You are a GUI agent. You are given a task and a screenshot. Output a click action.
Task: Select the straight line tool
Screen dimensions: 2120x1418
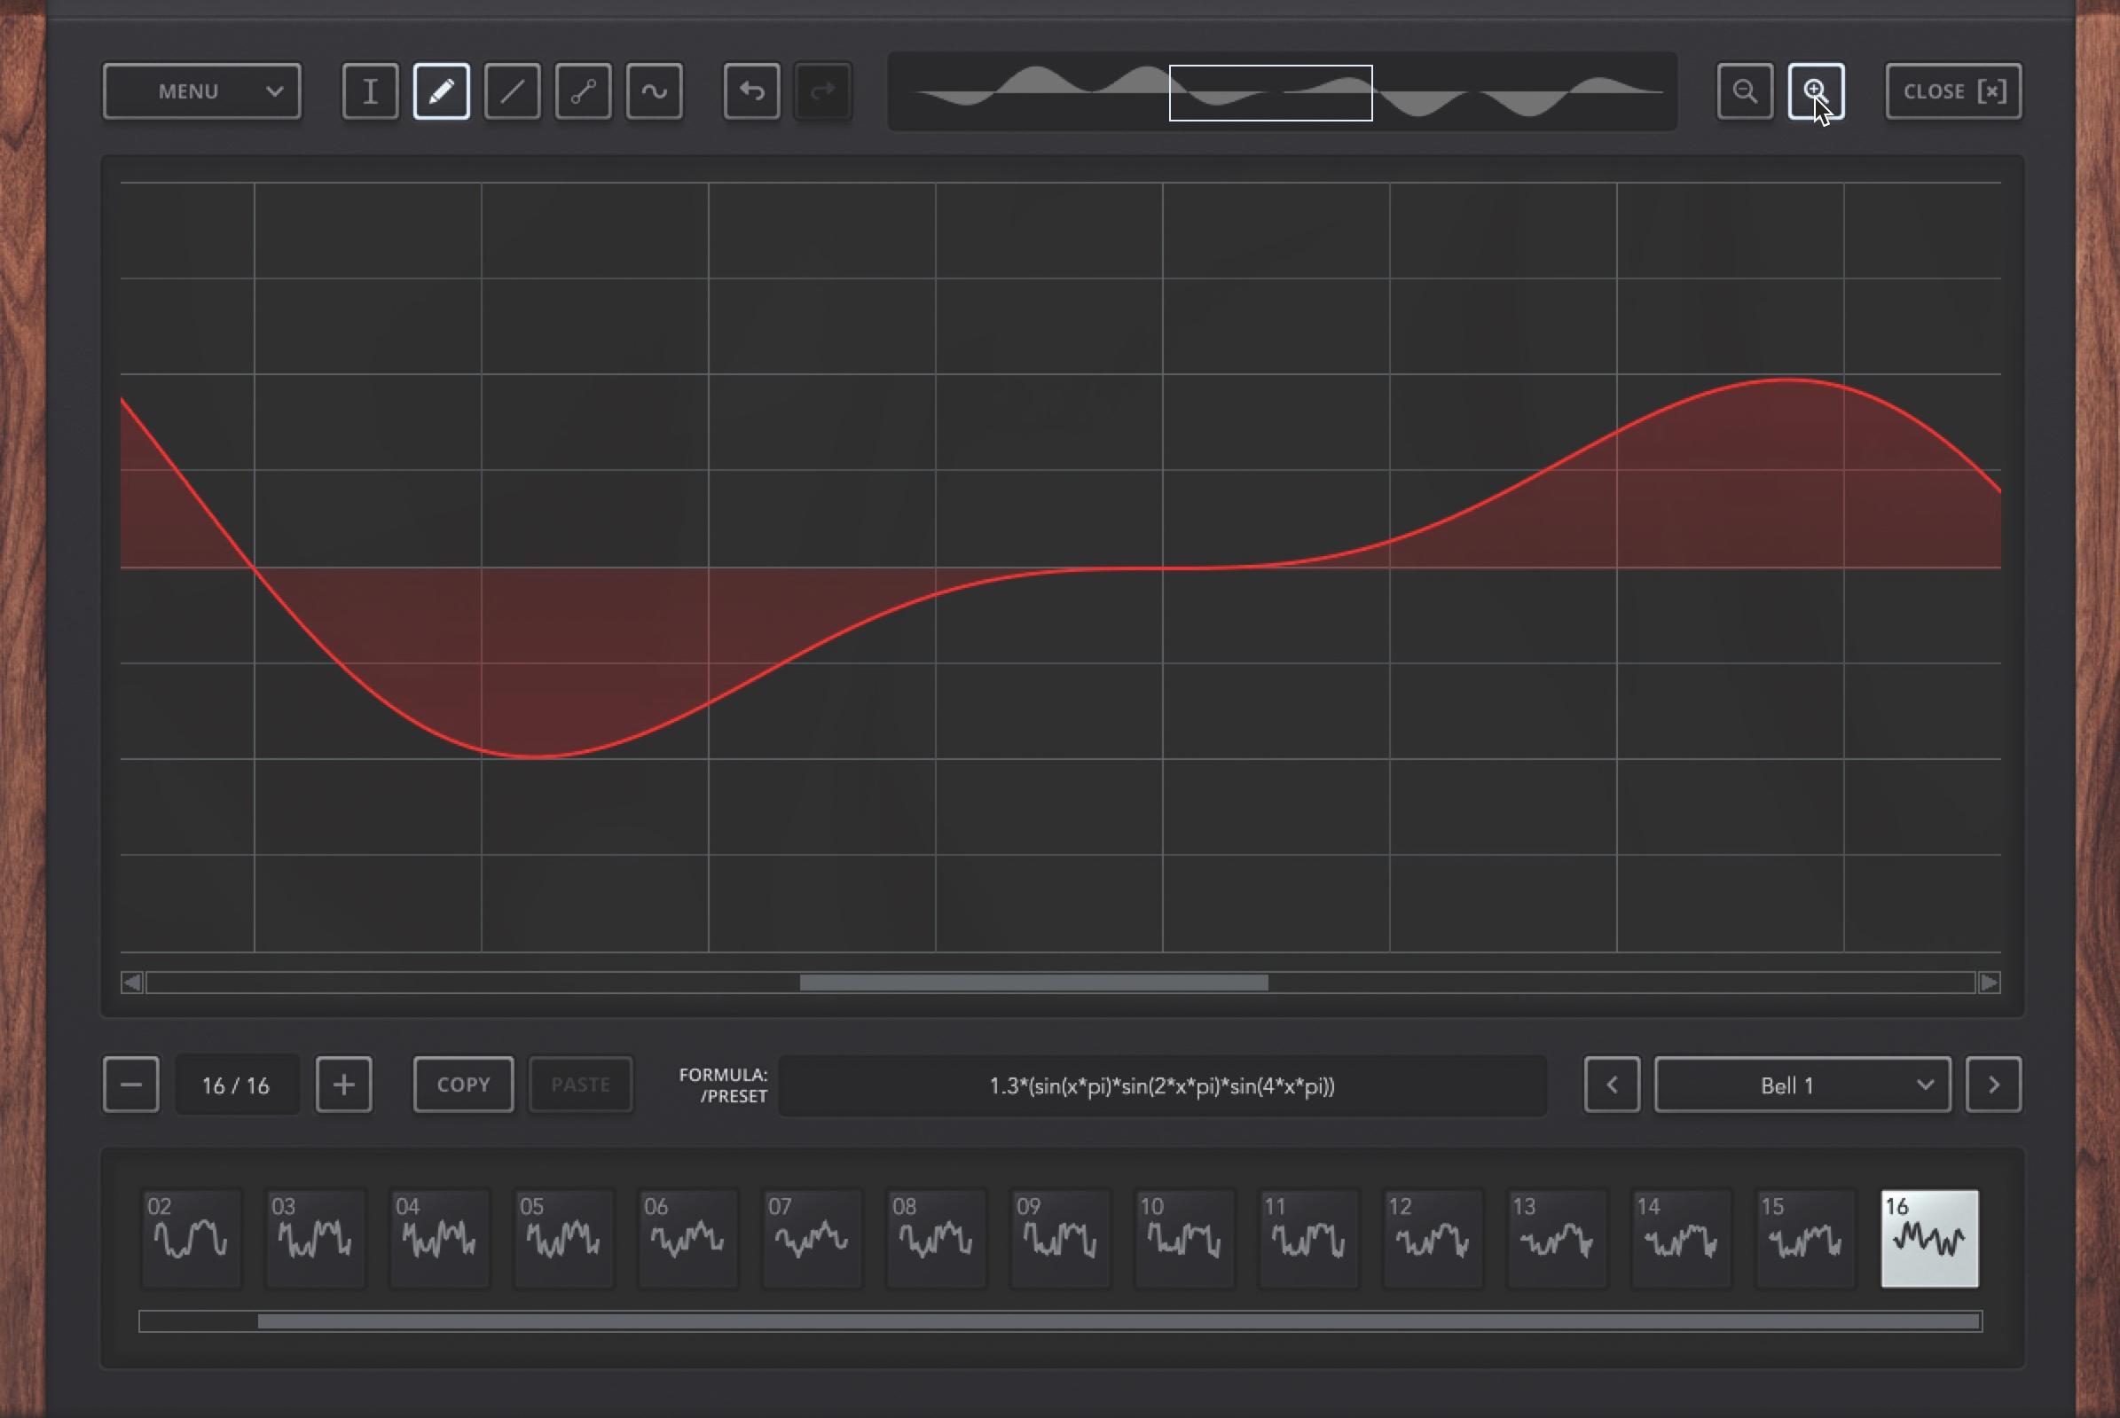(x=512, y=91)
